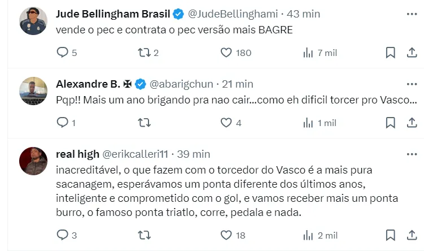
Task: Bookmark Alexandre B.'s tweet
Action: click(390, 122)
